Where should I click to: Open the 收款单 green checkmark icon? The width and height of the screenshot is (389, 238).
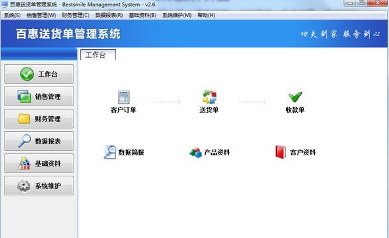click(295, 97)
